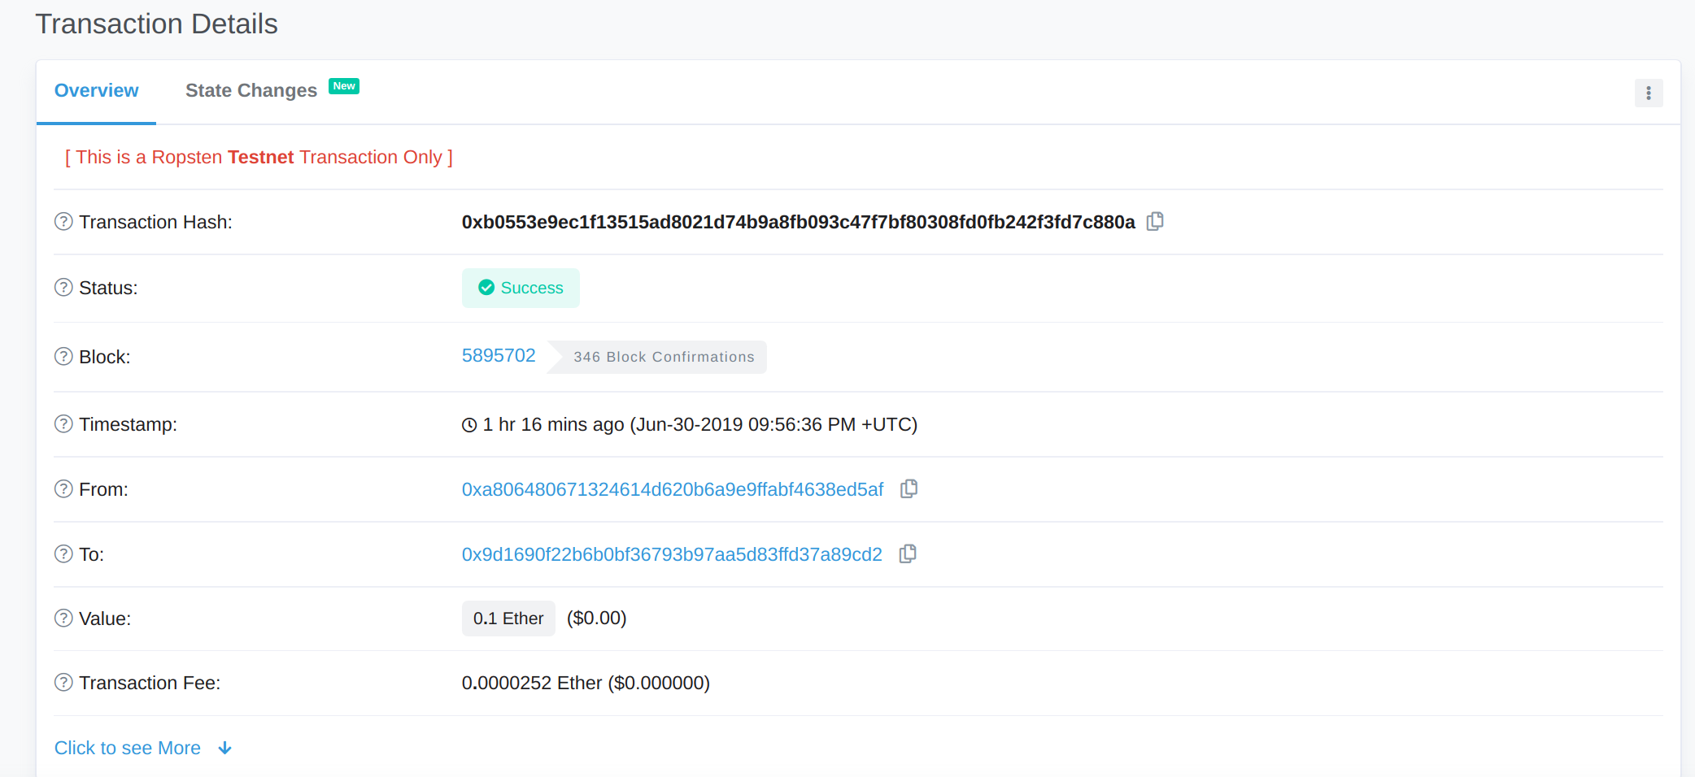Click help icon next to Status label
Image resolution: width=1695 pixels, height=777 pixels.
click(x=63, y=288)
